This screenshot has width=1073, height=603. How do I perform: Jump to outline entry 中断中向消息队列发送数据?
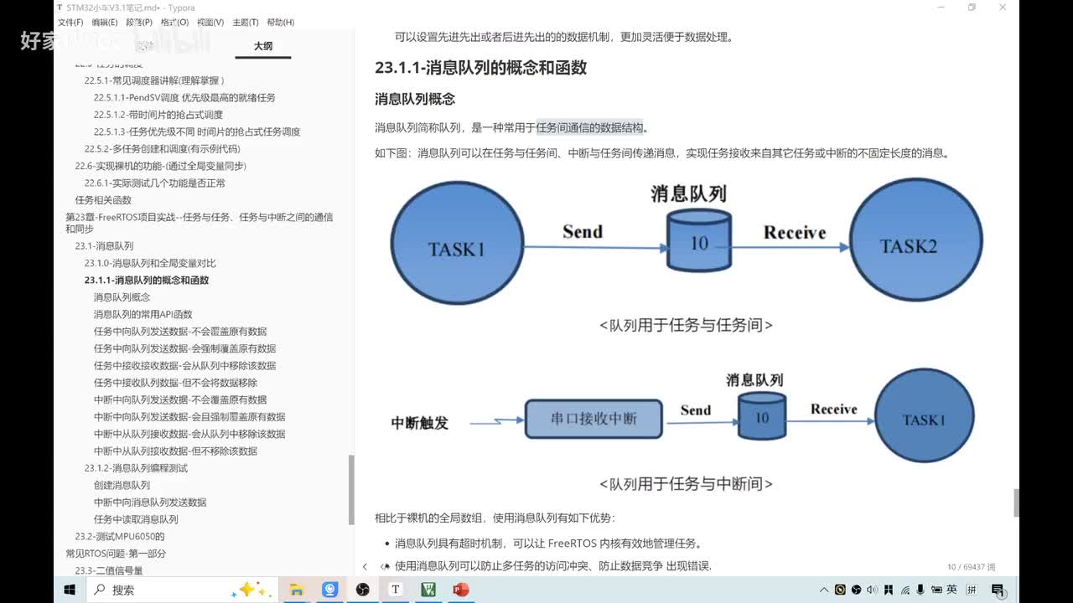[150, 502]
